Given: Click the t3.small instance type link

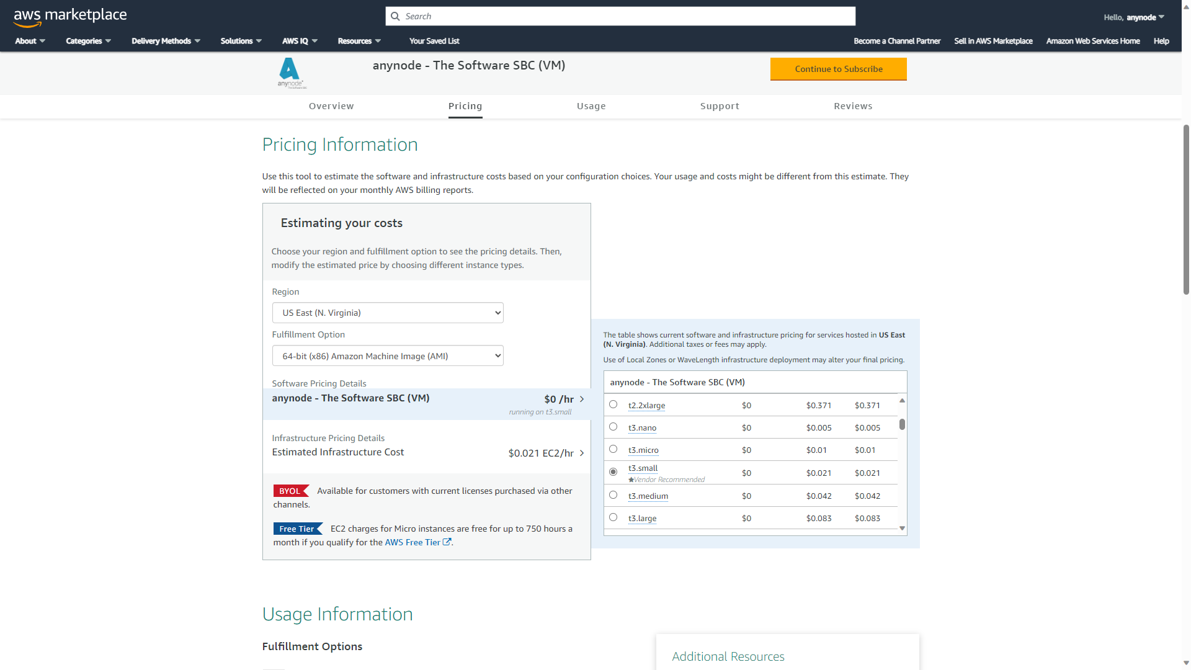Looking at the screenshot, I should coord(643,468).
